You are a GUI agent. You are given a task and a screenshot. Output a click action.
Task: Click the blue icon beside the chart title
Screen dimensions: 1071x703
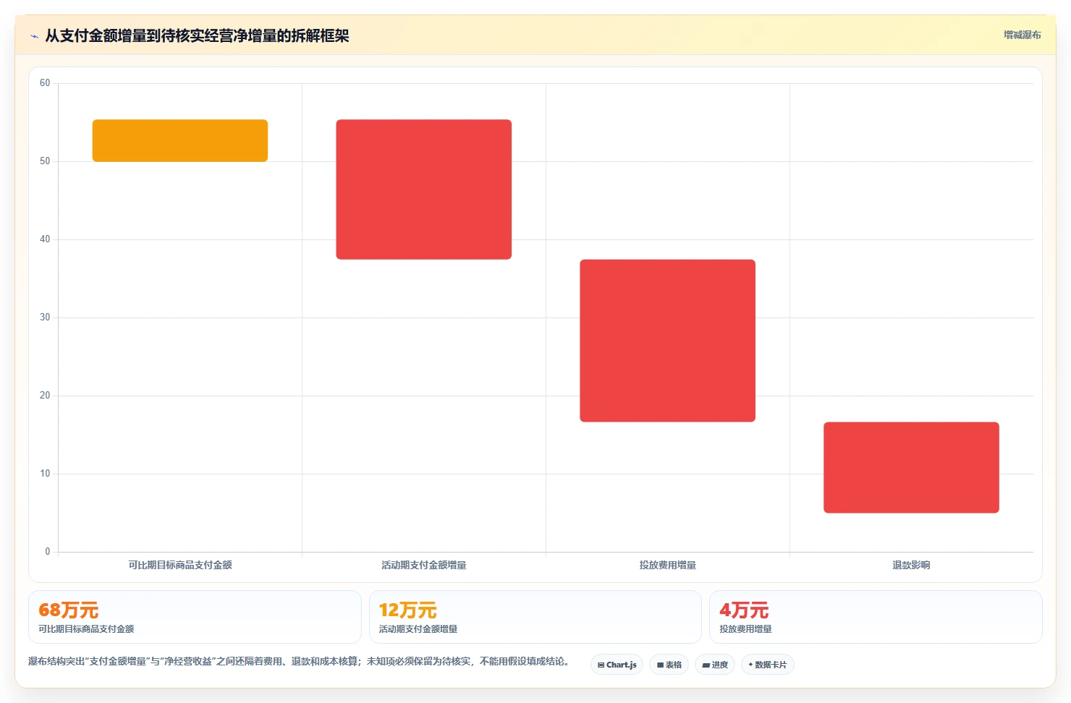click(x=34, y=36)
